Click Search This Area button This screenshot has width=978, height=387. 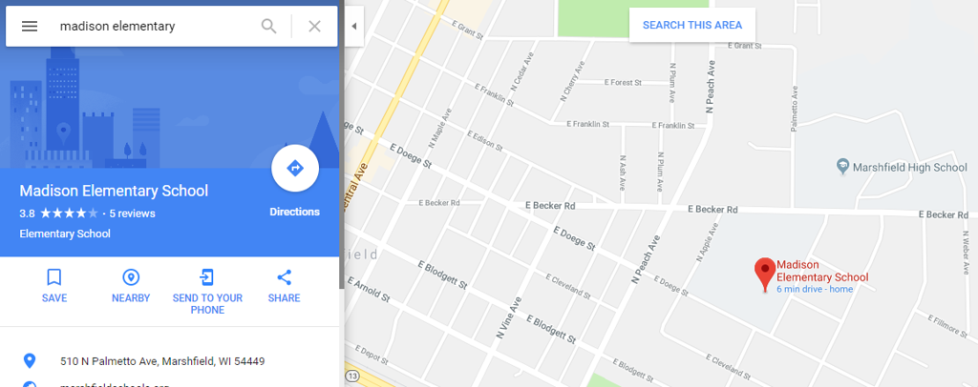692,25
